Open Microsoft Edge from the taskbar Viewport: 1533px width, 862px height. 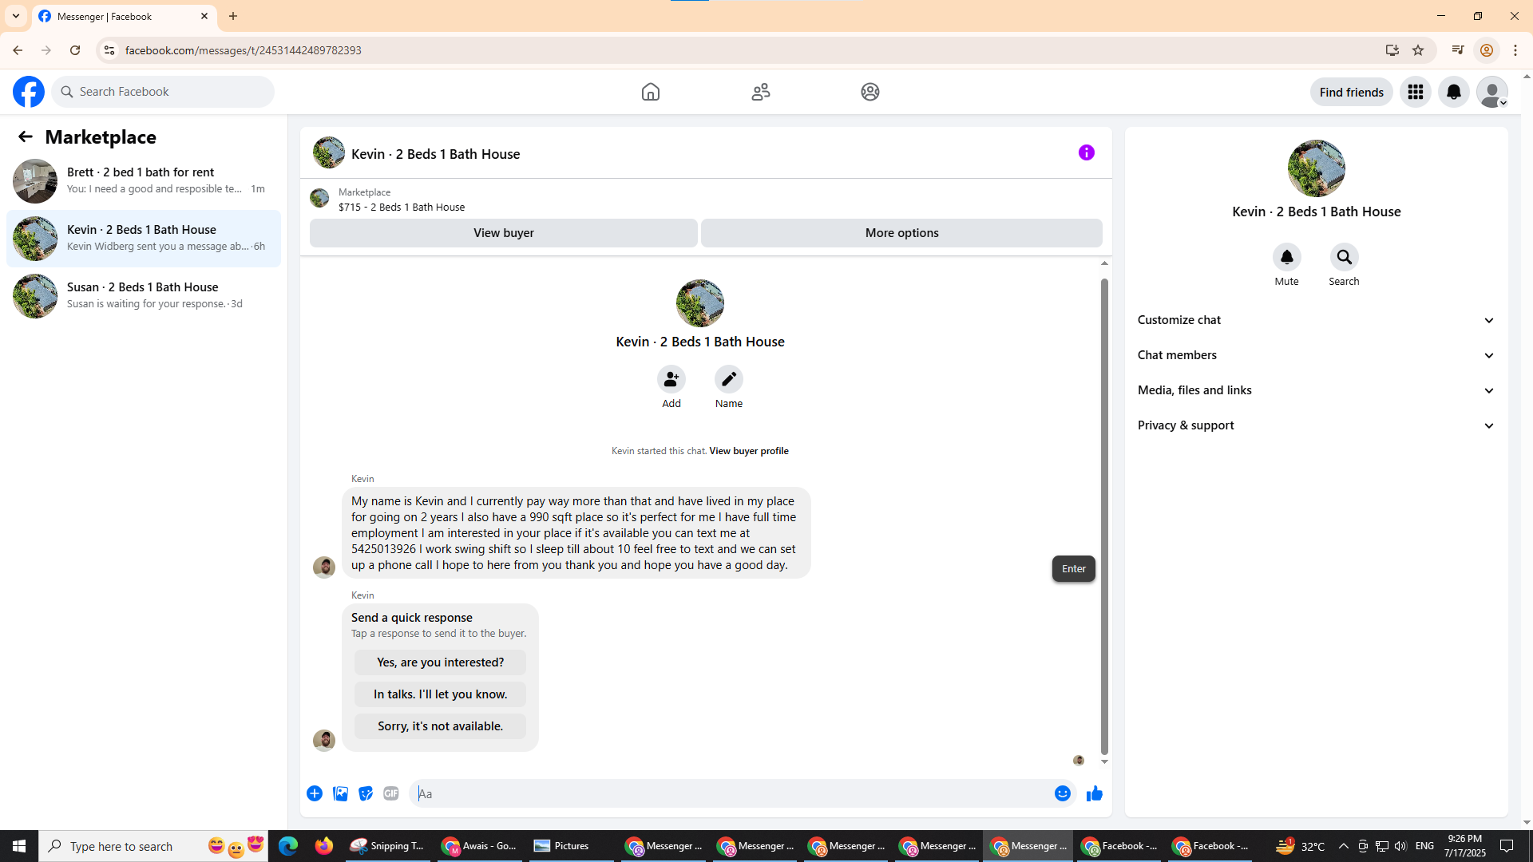[288, 846]
